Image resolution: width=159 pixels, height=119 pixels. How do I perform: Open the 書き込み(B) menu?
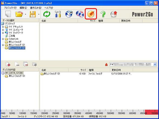tap(36, 8)
